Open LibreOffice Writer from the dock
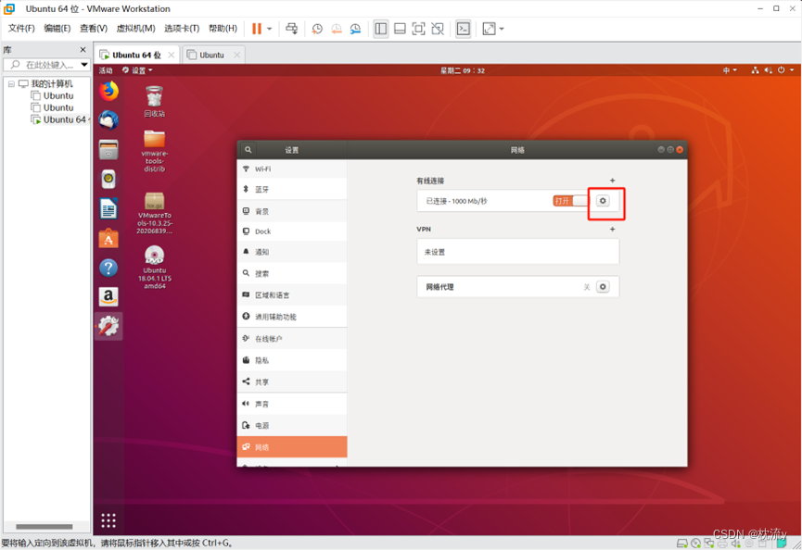Image resolution: width=802 pixels, height=550 pixels. coord(108,209)
